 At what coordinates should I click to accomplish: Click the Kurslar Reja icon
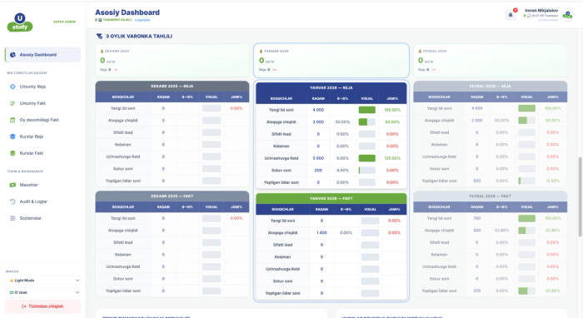tap(12, 137)
